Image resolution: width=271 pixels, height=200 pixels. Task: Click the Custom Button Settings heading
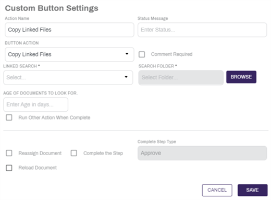52,8
